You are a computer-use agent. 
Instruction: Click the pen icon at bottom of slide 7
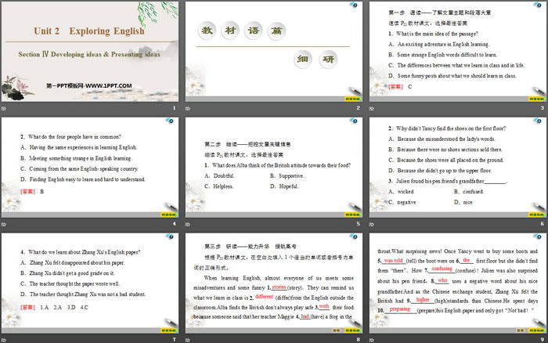pos(171,323)
